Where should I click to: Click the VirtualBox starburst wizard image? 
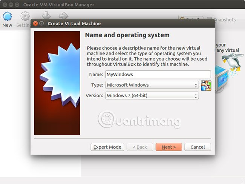[x=57, y=83]
